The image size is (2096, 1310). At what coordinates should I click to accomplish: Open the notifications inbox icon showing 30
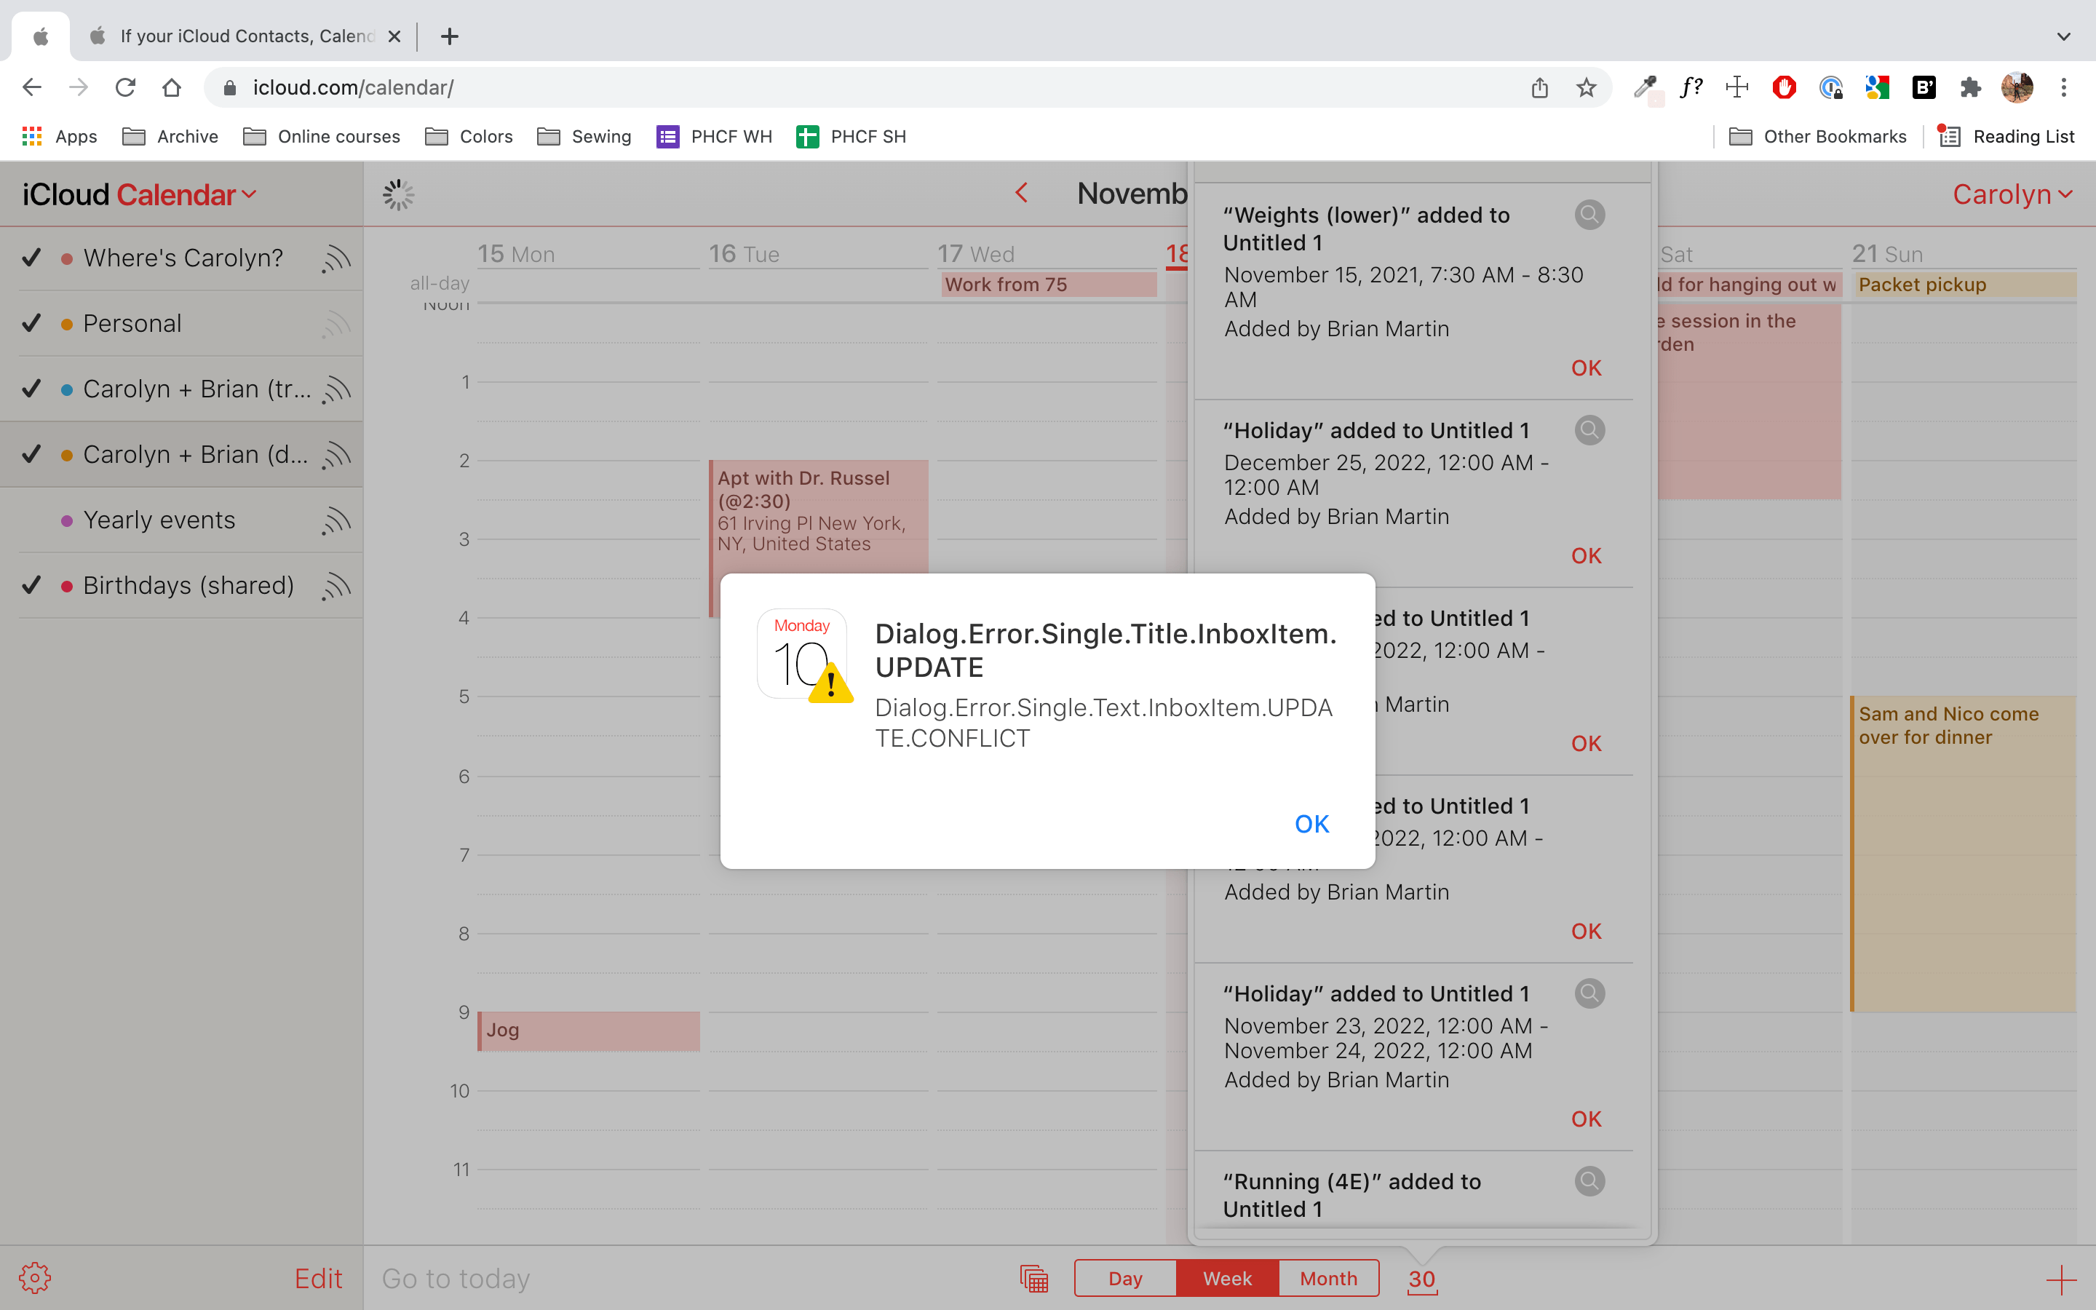1421,1278
